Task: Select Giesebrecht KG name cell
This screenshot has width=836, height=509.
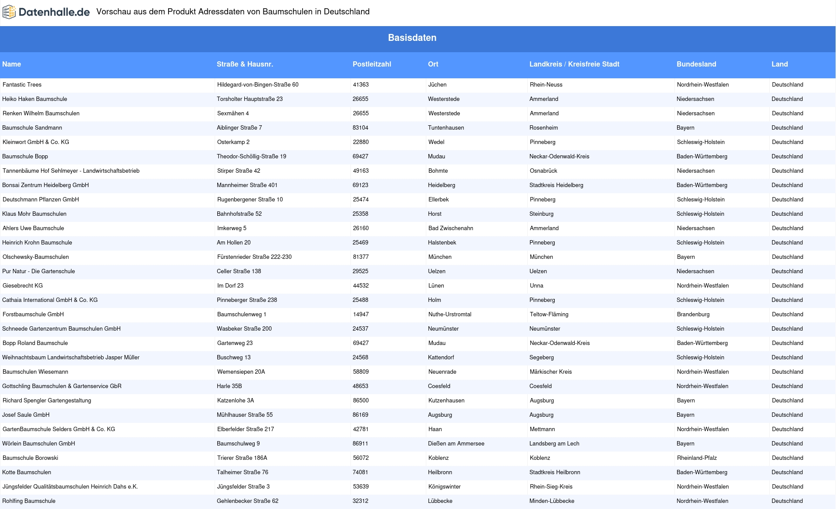Action: pos(23,286)
